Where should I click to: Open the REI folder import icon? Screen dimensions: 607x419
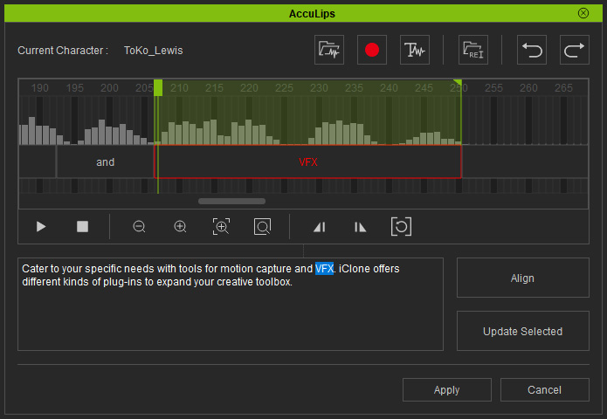[473, 50]
